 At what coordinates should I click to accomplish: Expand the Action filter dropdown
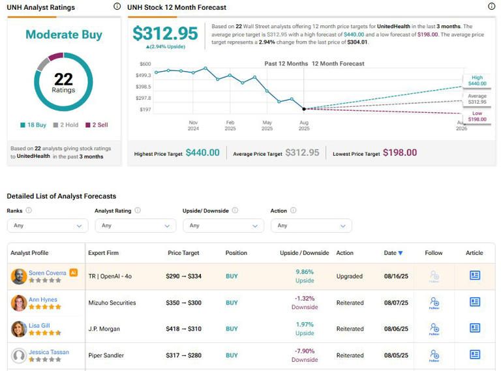(311, 226)
